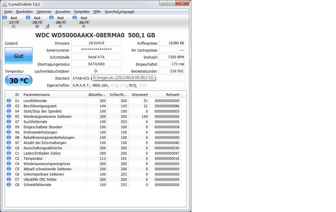Select the UltraDMA CRC Fehler parameter name

coord(40,179)
